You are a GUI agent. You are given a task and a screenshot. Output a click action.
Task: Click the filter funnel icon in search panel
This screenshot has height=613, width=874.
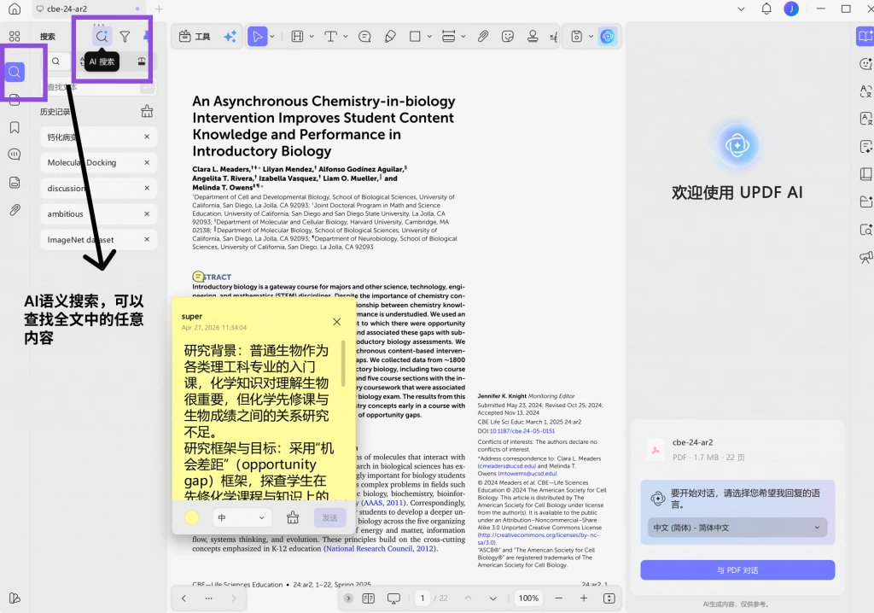pos(125,37)
